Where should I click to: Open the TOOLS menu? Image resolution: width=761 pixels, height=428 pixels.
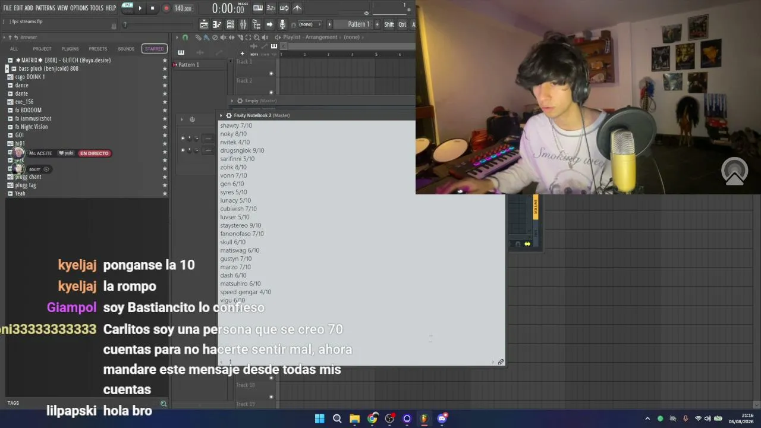pyautogui.click(x=96, y=8)
